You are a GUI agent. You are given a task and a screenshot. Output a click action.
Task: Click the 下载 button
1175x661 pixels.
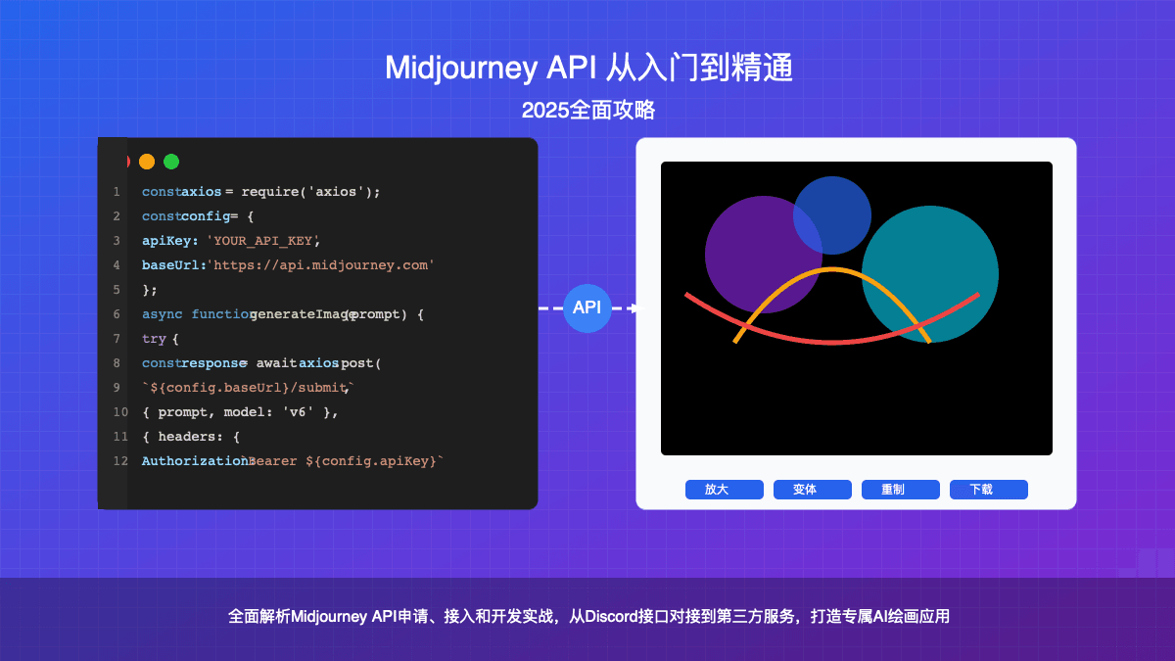[989, 490]
